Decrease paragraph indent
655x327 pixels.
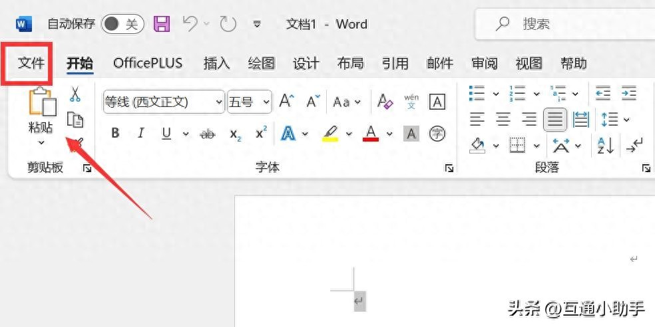(x=603, y=94)
